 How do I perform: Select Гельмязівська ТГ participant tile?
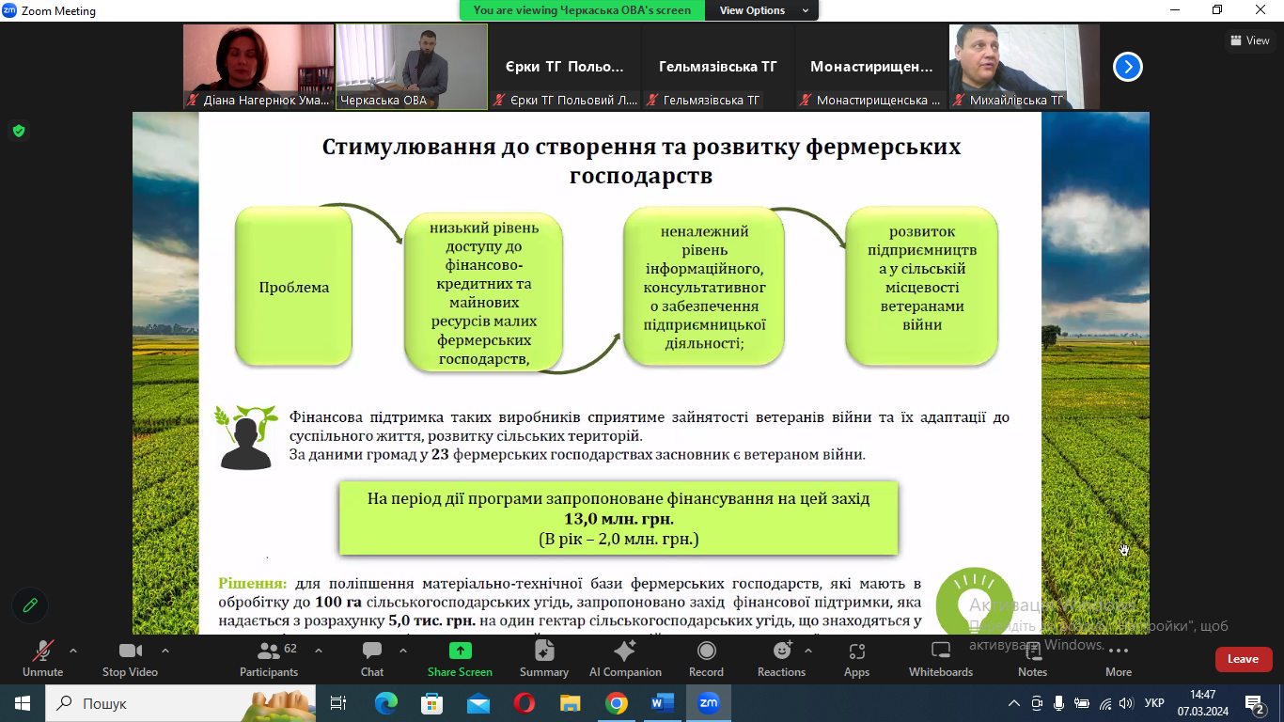pos(718,67)
